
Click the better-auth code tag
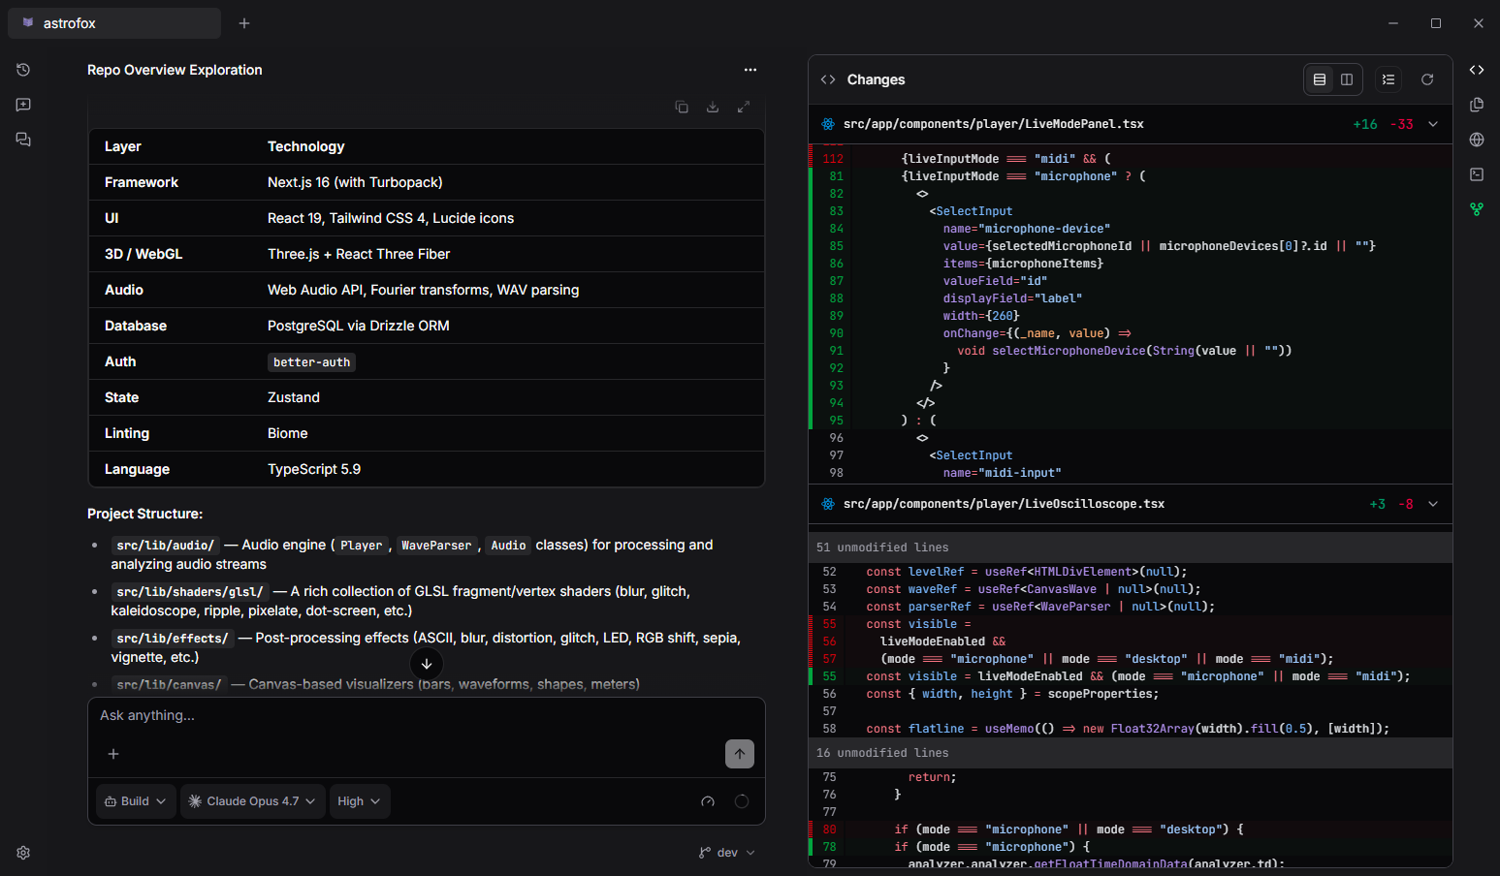311,362
